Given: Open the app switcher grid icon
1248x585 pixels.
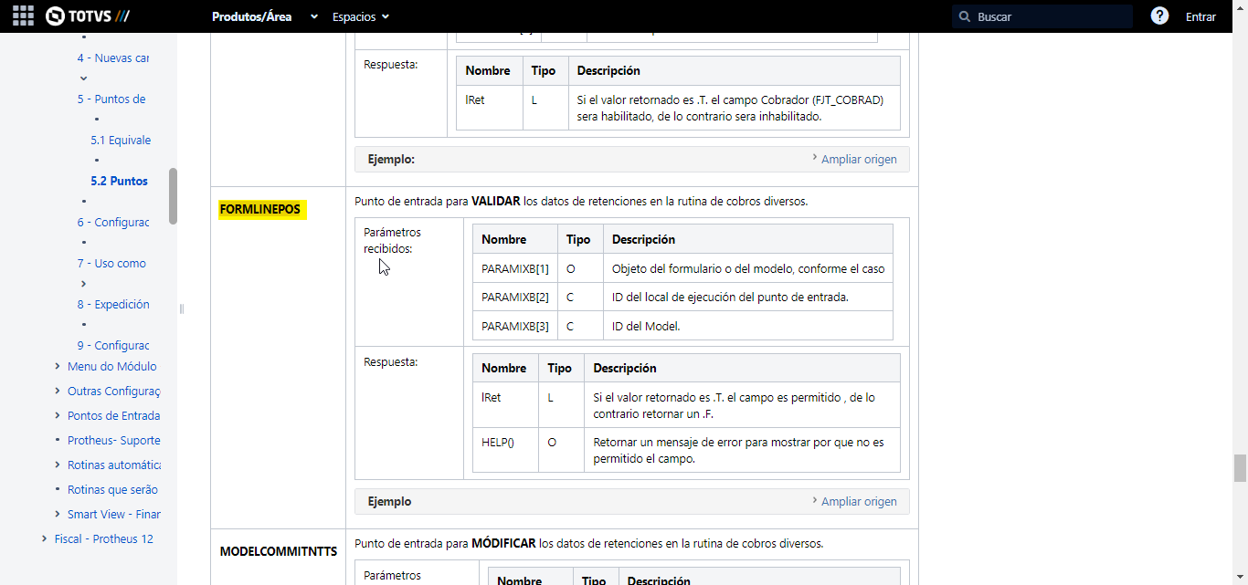Looking at the screenshot, I should tap(23, 16).
